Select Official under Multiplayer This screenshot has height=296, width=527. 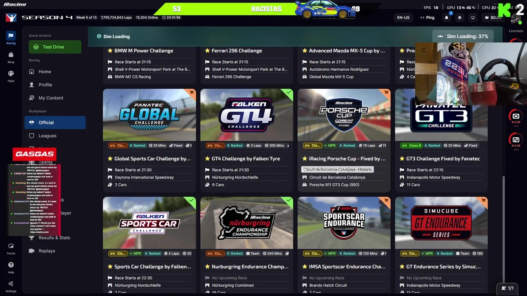pos(55,123)
